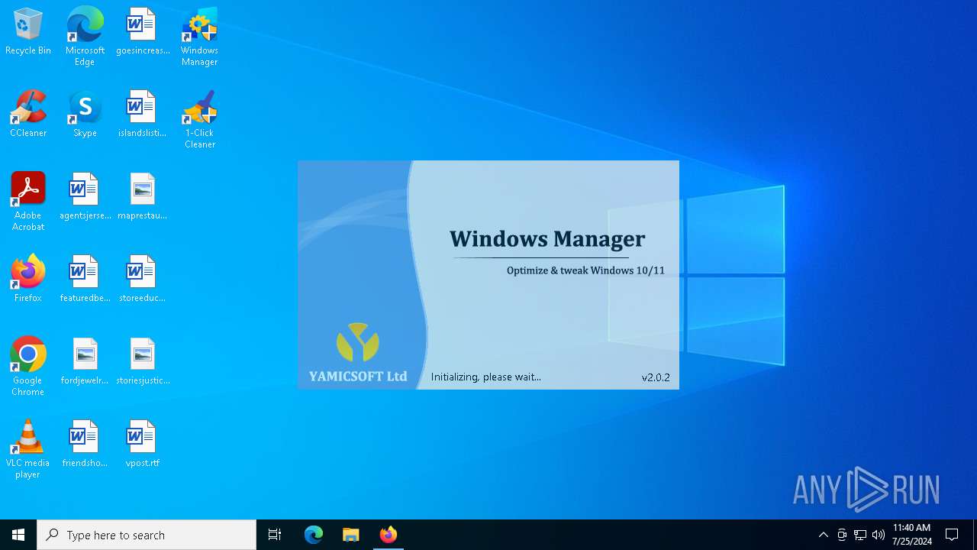Screen dimensions: 977x550
Task: Select the goesincreas... Word document
Action: coord(142,32)
